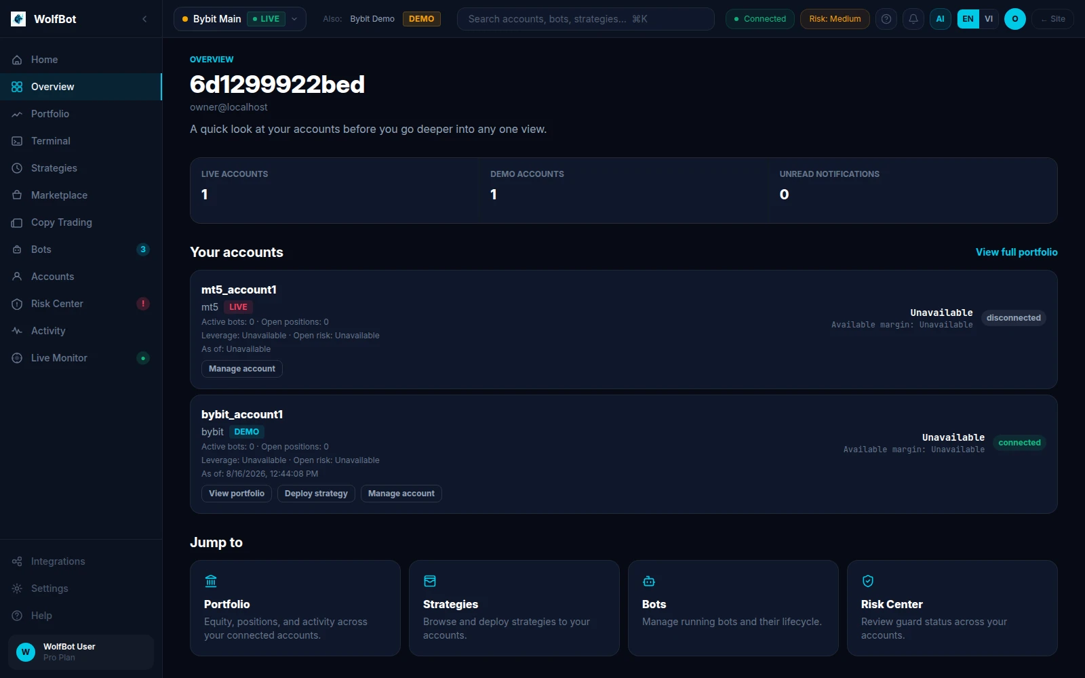1085x678 pixels.
Task: Click the Live Monitor icon
Action: [x=17, y=358]
